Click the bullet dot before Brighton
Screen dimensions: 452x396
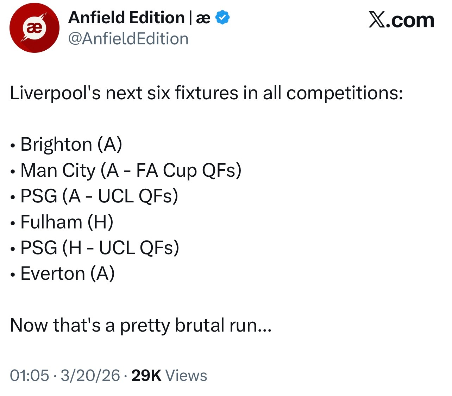coord(13,145)
